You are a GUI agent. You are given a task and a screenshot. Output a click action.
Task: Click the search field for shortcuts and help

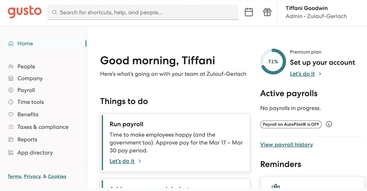(x=143, y=12)
